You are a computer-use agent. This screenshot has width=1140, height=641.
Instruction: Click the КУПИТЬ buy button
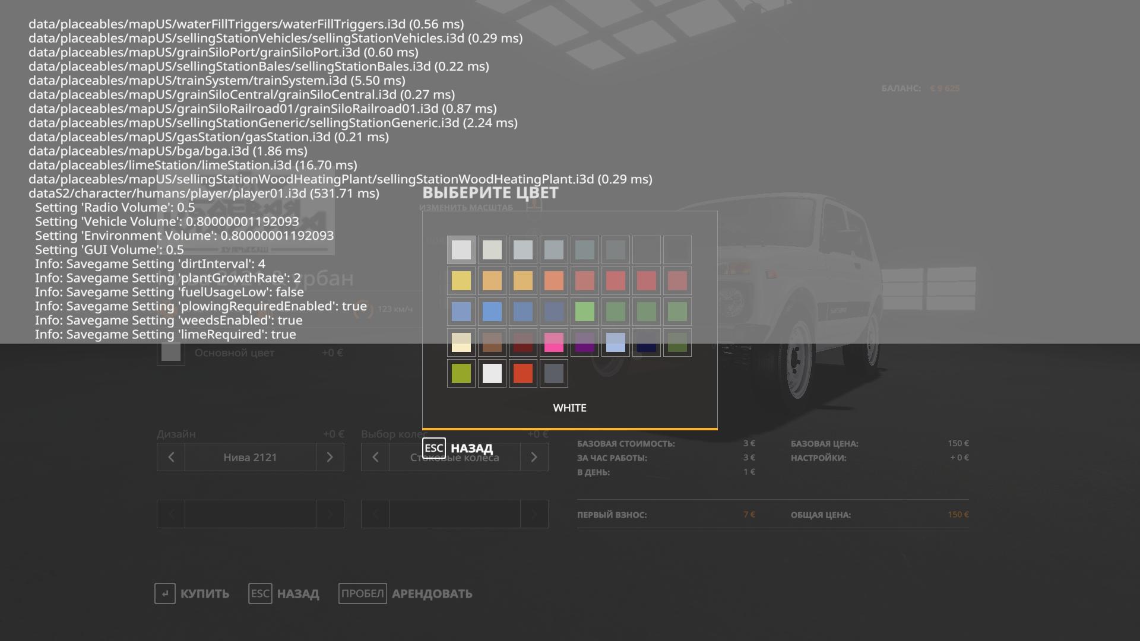204,594
